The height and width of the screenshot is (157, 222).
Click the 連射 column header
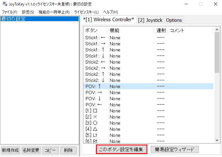click(161, 31)
